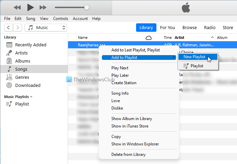Open the Edit menu
Viewport: 237px width, 164px height.
click(x=18, y=19)
